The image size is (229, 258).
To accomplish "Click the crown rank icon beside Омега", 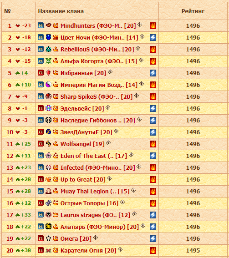I will [56, 238].
